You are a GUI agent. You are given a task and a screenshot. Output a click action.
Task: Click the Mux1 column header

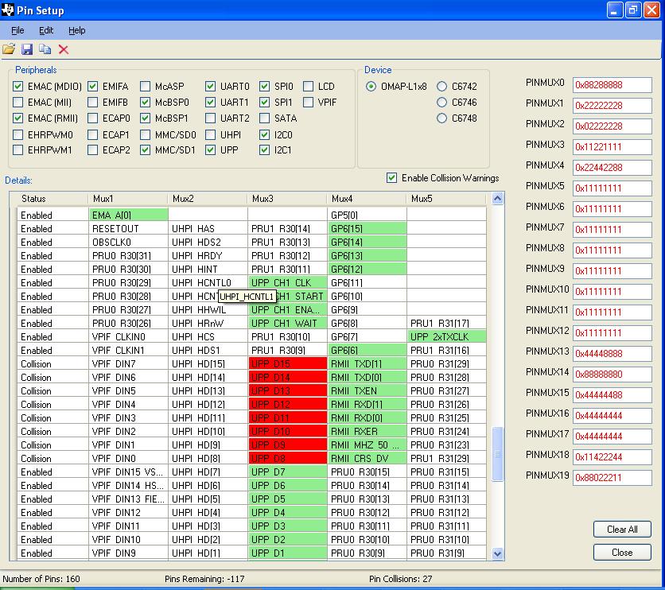(127, 199)
